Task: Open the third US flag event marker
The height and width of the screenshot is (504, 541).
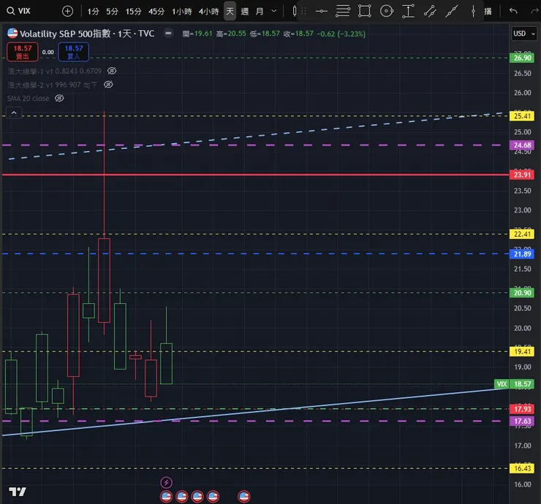Action: pyautogui.click(x=197, y=497)
